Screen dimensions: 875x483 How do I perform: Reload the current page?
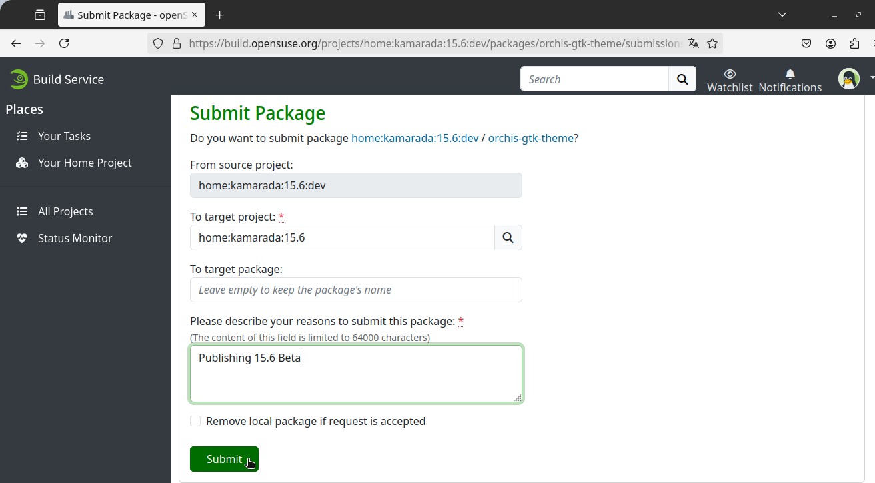64,43
